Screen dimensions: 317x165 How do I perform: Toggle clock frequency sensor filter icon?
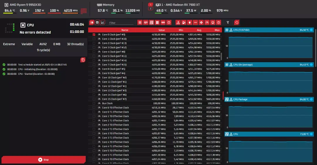[207, 22]
